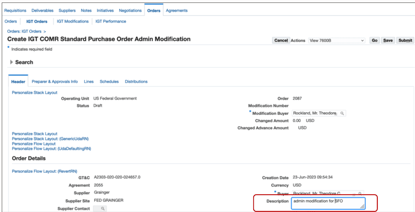Screen dimensions: 415x212
Task: Select the Initiatives tab
Action: point(105,10)
